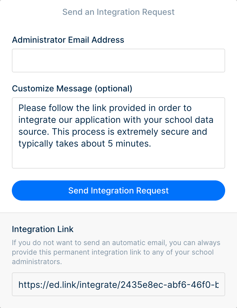Screen dimensions: 237x308
Task: Select the integration link URL field
Action: pos(118,284)
